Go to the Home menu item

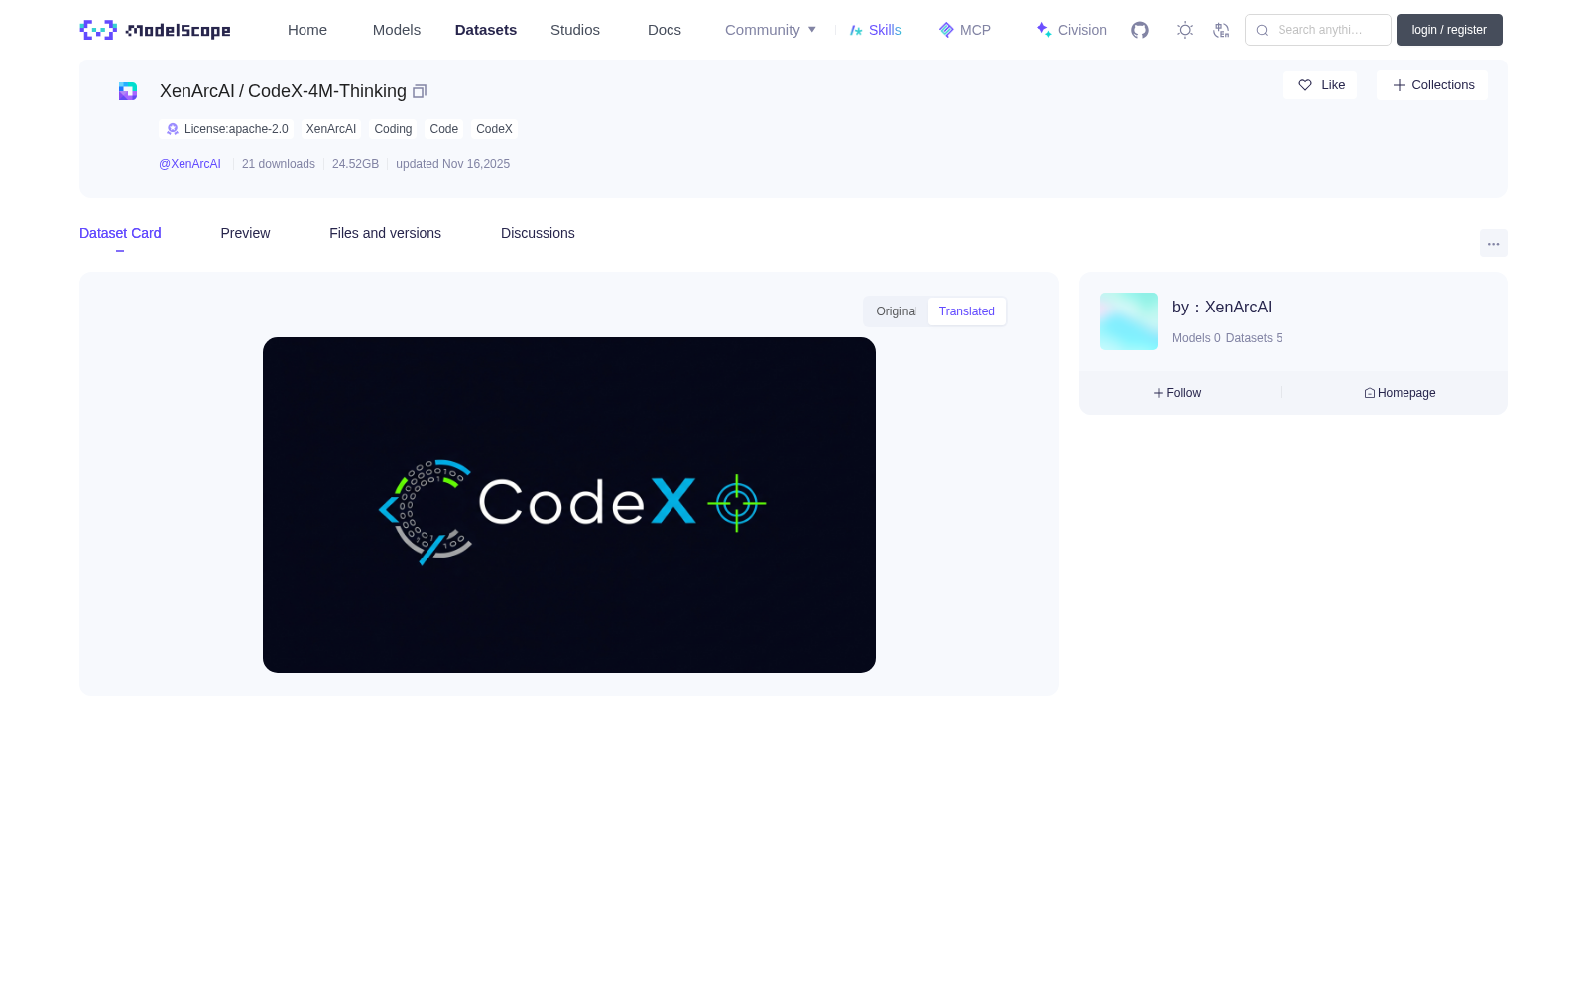[307, 30]
